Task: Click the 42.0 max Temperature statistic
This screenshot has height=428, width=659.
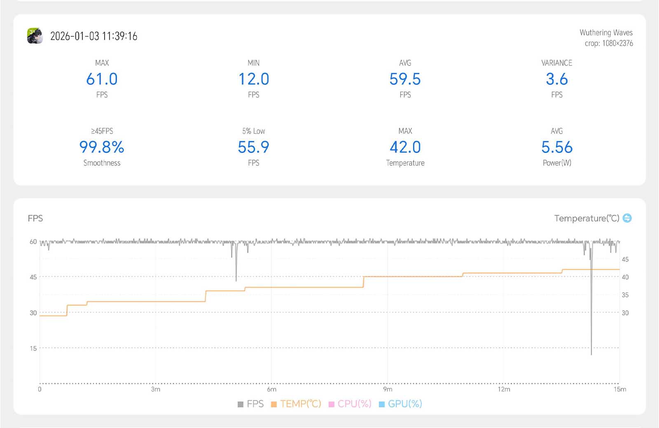Action: [x=405, y=147]
